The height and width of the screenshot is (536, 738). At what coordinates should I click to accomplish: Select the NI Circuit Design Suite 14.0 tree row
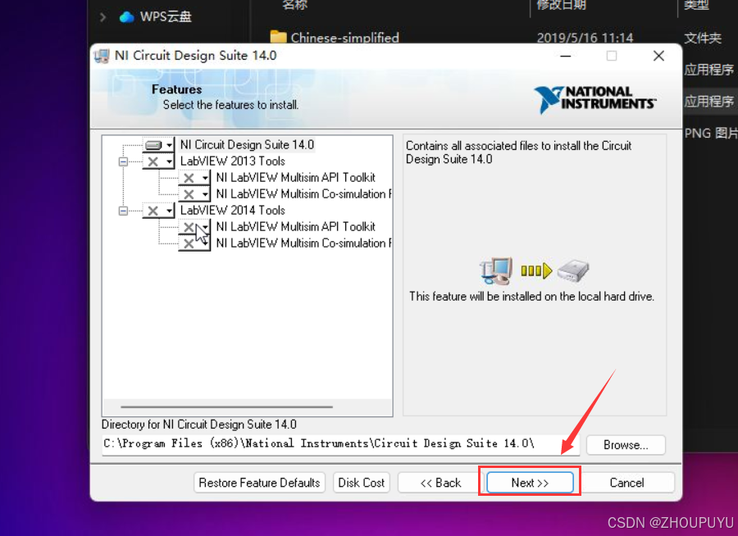pyautogui.click(x=247, y=145)
